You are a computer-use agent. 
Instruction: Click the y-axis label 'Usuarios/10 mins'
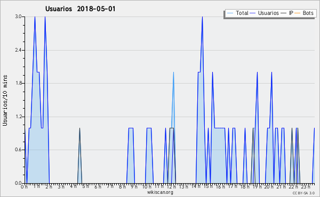click(5, 100)
